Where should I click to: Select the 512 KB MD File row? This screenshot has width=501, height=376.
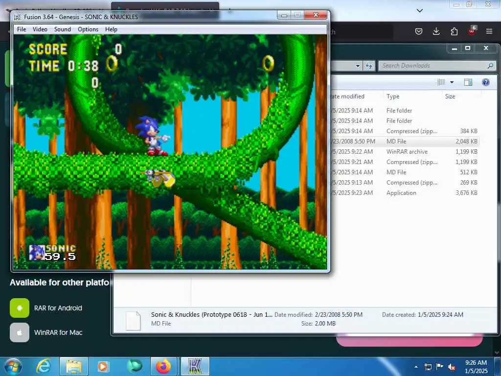coord(405,172)
